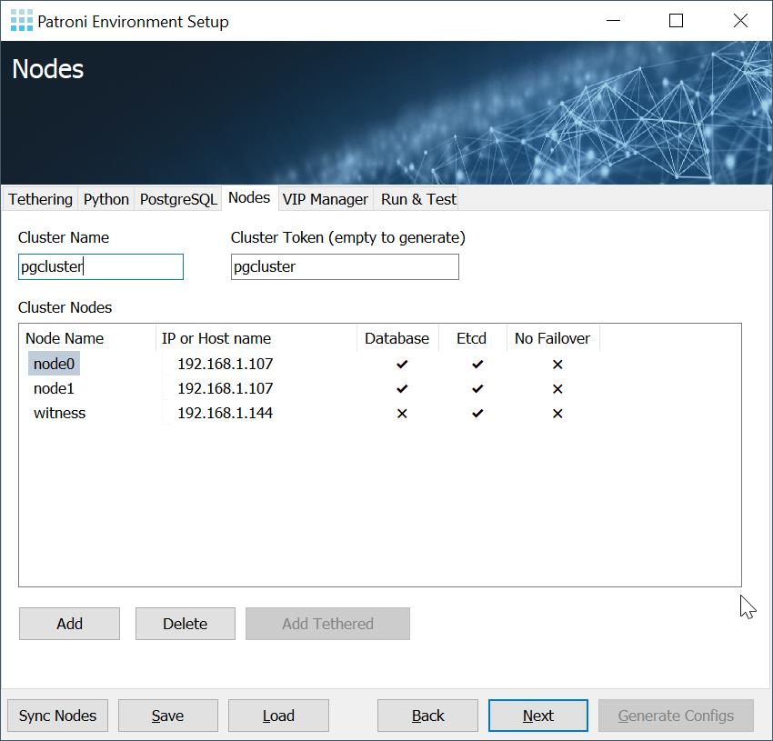Screen dimensions: 773x741
Task: Open the Python tab
Action: point(106,199)
